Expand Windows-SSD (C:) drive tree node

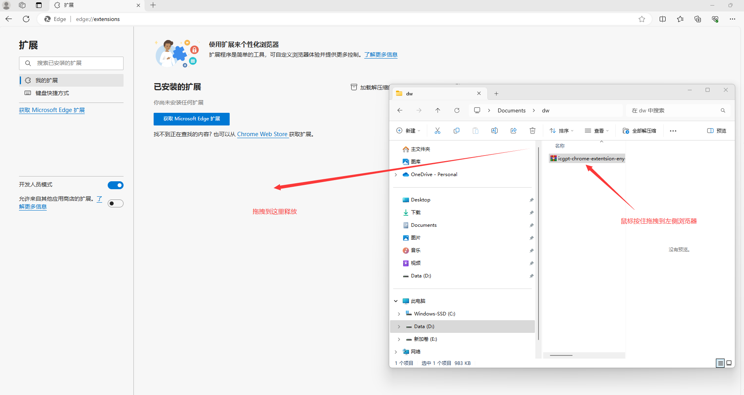[399, 314]
